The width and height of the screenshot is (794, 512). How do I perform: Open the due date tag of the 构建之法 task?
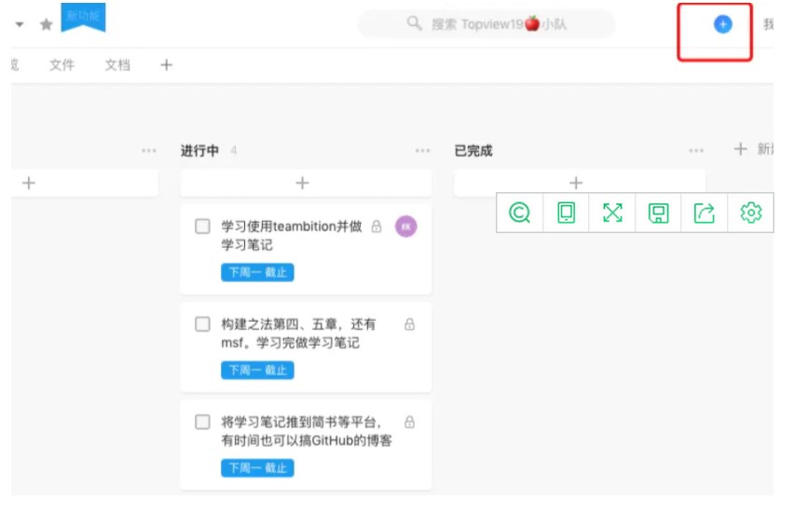pos(257,370)
